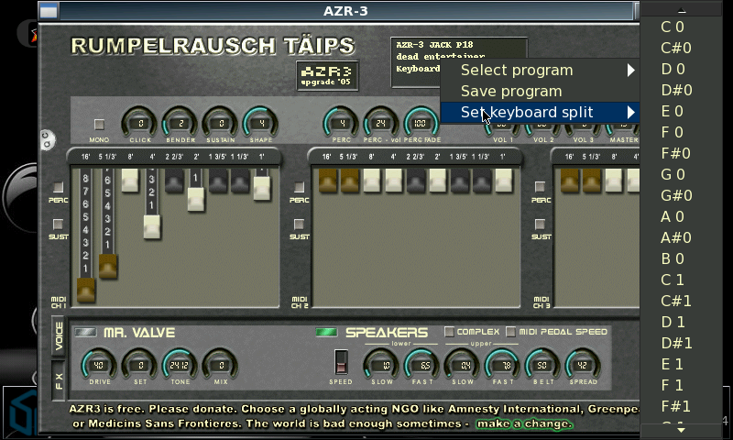The image size is (733, 440).
Task: Choose Save program from the menu
Action: (540, 91)
